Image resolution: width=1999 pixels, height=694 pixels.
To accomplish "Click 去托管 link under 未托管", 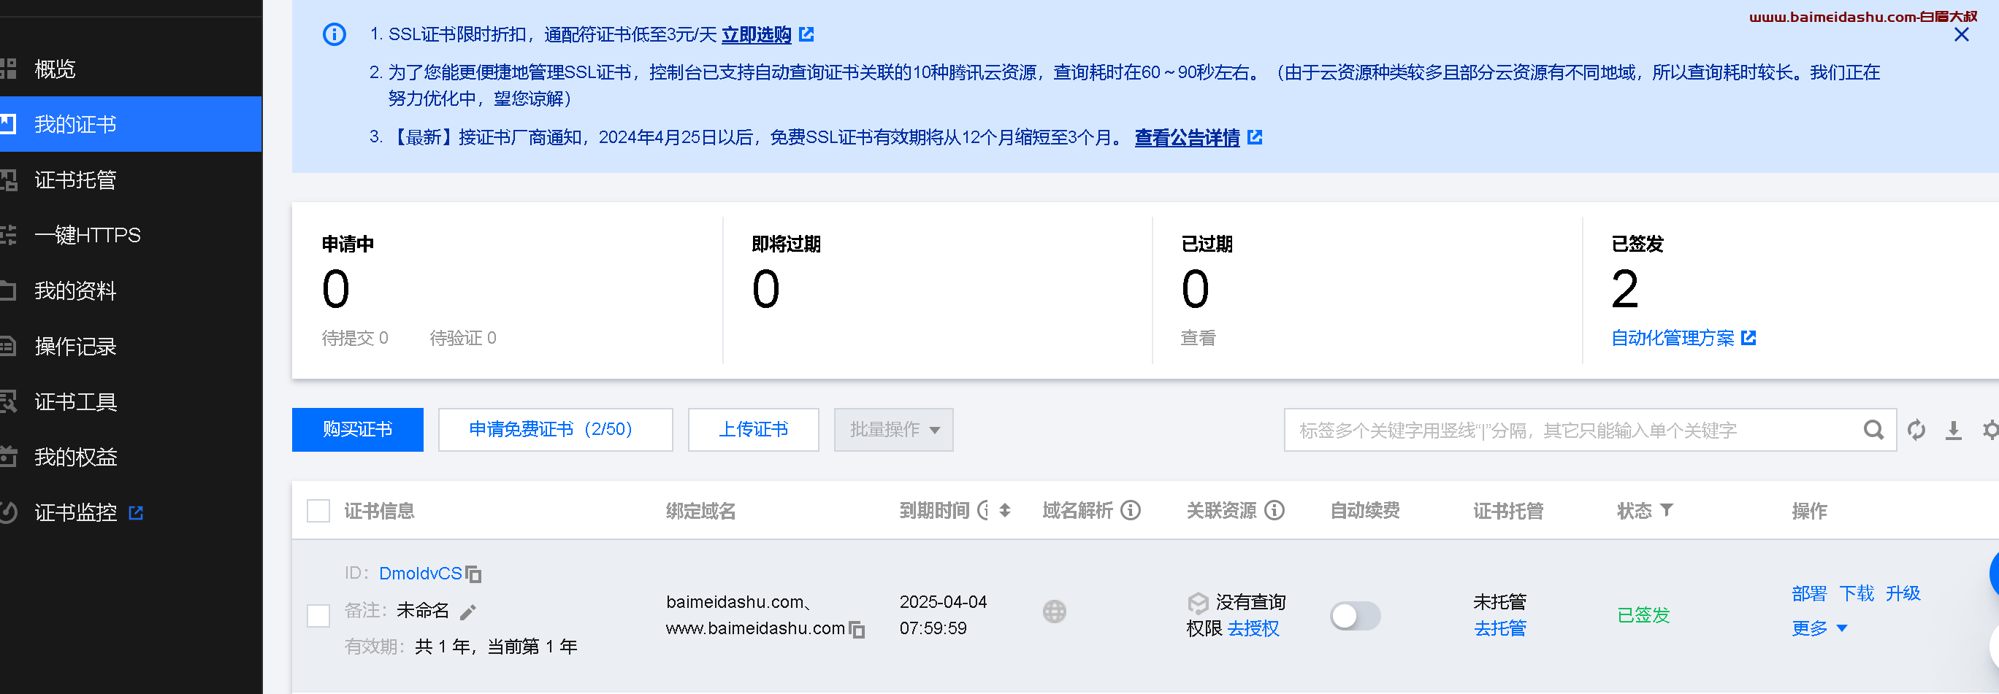I will (x=1499, y=629).
